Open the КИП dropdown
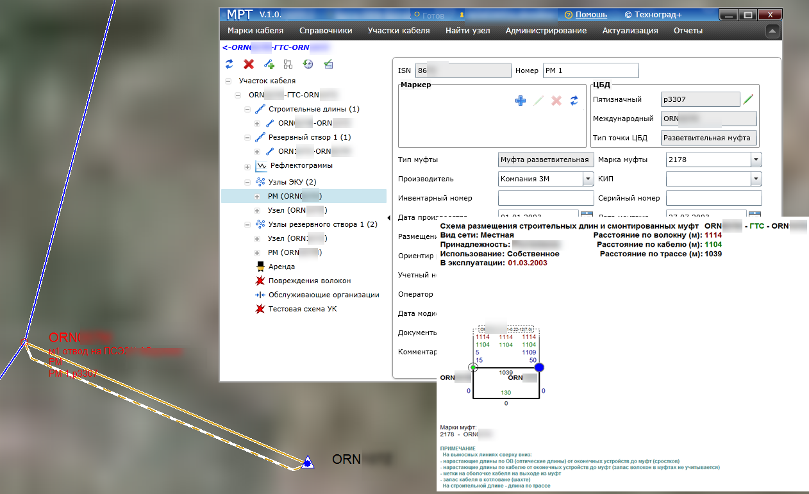 756,179
